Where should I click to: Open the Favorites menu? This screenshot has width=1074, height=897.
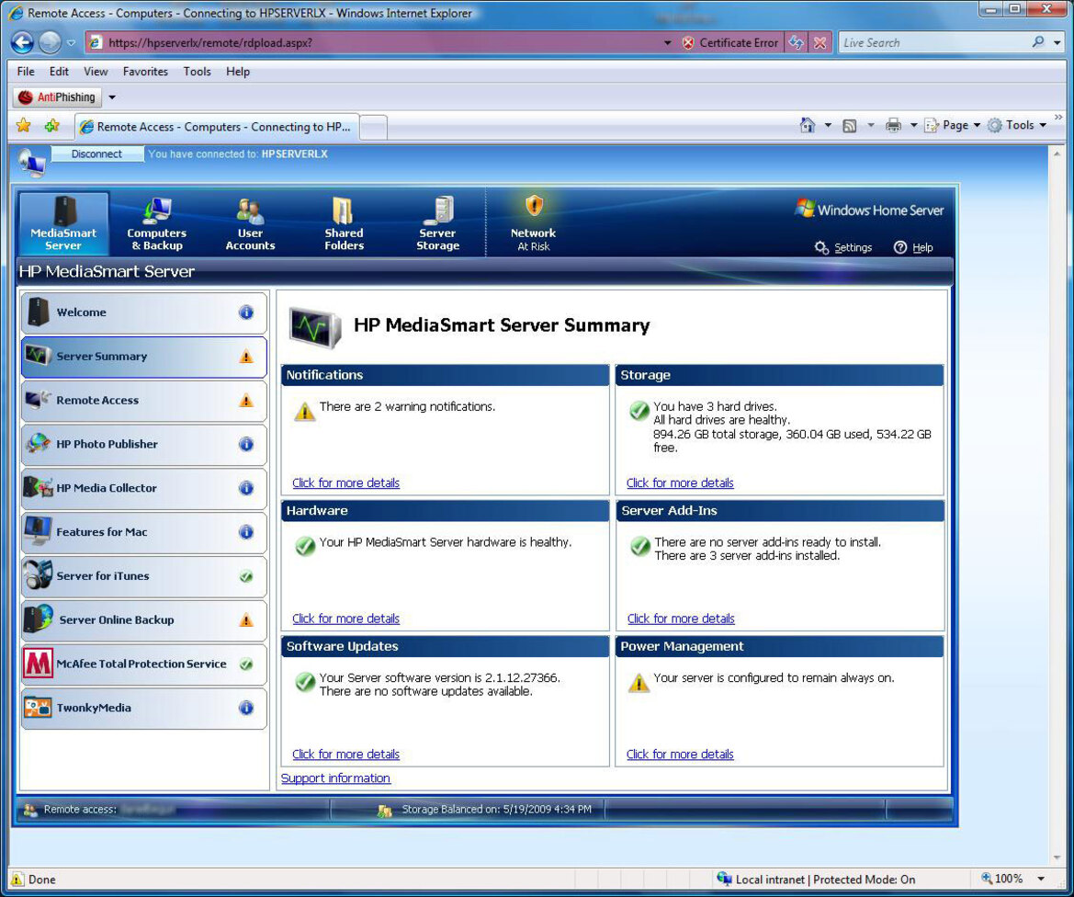pos(145,72)
